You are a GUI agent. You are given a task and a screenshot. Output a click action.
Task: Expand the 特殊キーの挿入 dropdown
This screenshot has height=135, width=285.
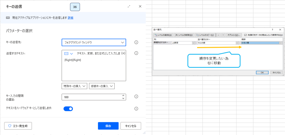74,86
